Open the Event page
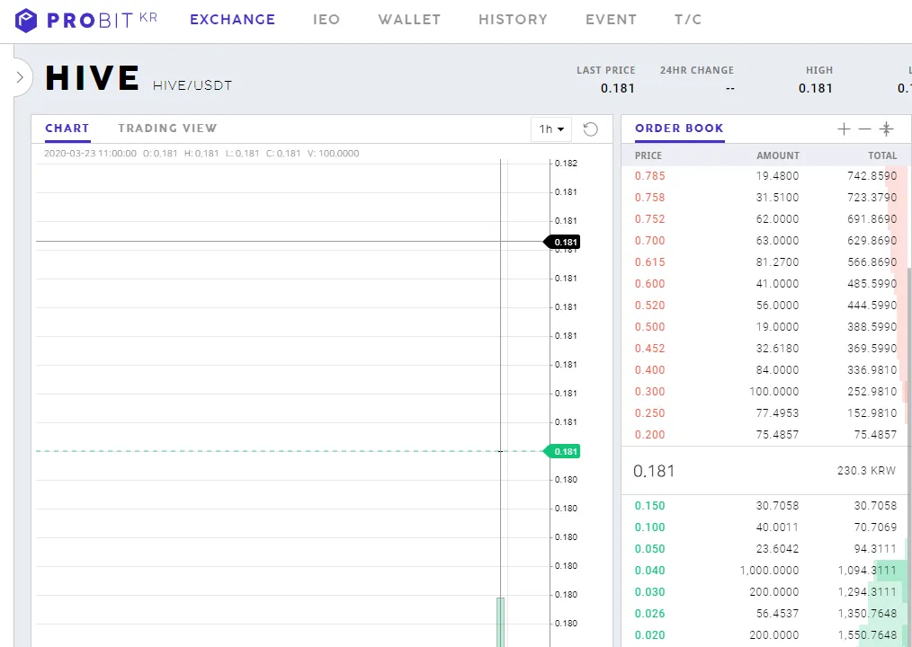912x647 pixels. pyautogui.click(x=611, y=19)
